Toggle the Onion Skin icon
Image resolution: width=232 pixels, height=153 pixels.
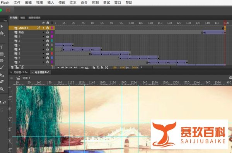point(94,67)
